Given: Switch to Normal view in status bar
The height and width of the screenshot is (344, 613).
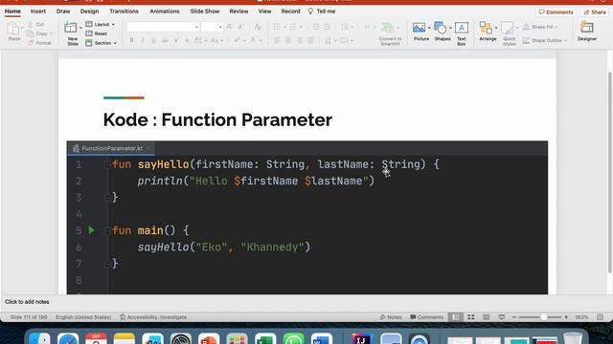Looking at the screenshot, I should (x=456, y=317).
